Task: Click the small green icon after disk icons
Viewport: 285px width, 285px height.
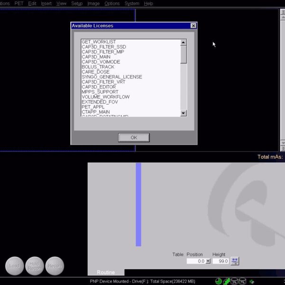Action: 252,282
